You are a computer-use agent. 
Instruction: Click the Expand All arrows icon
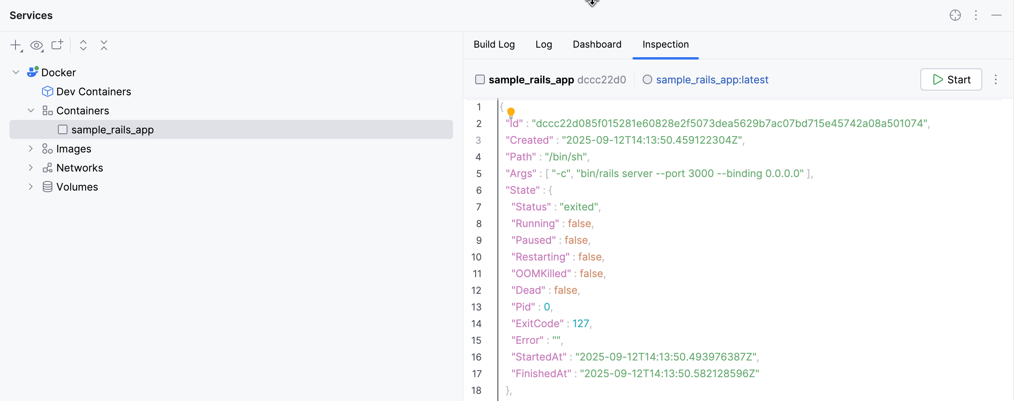click(x=83, y=45)
